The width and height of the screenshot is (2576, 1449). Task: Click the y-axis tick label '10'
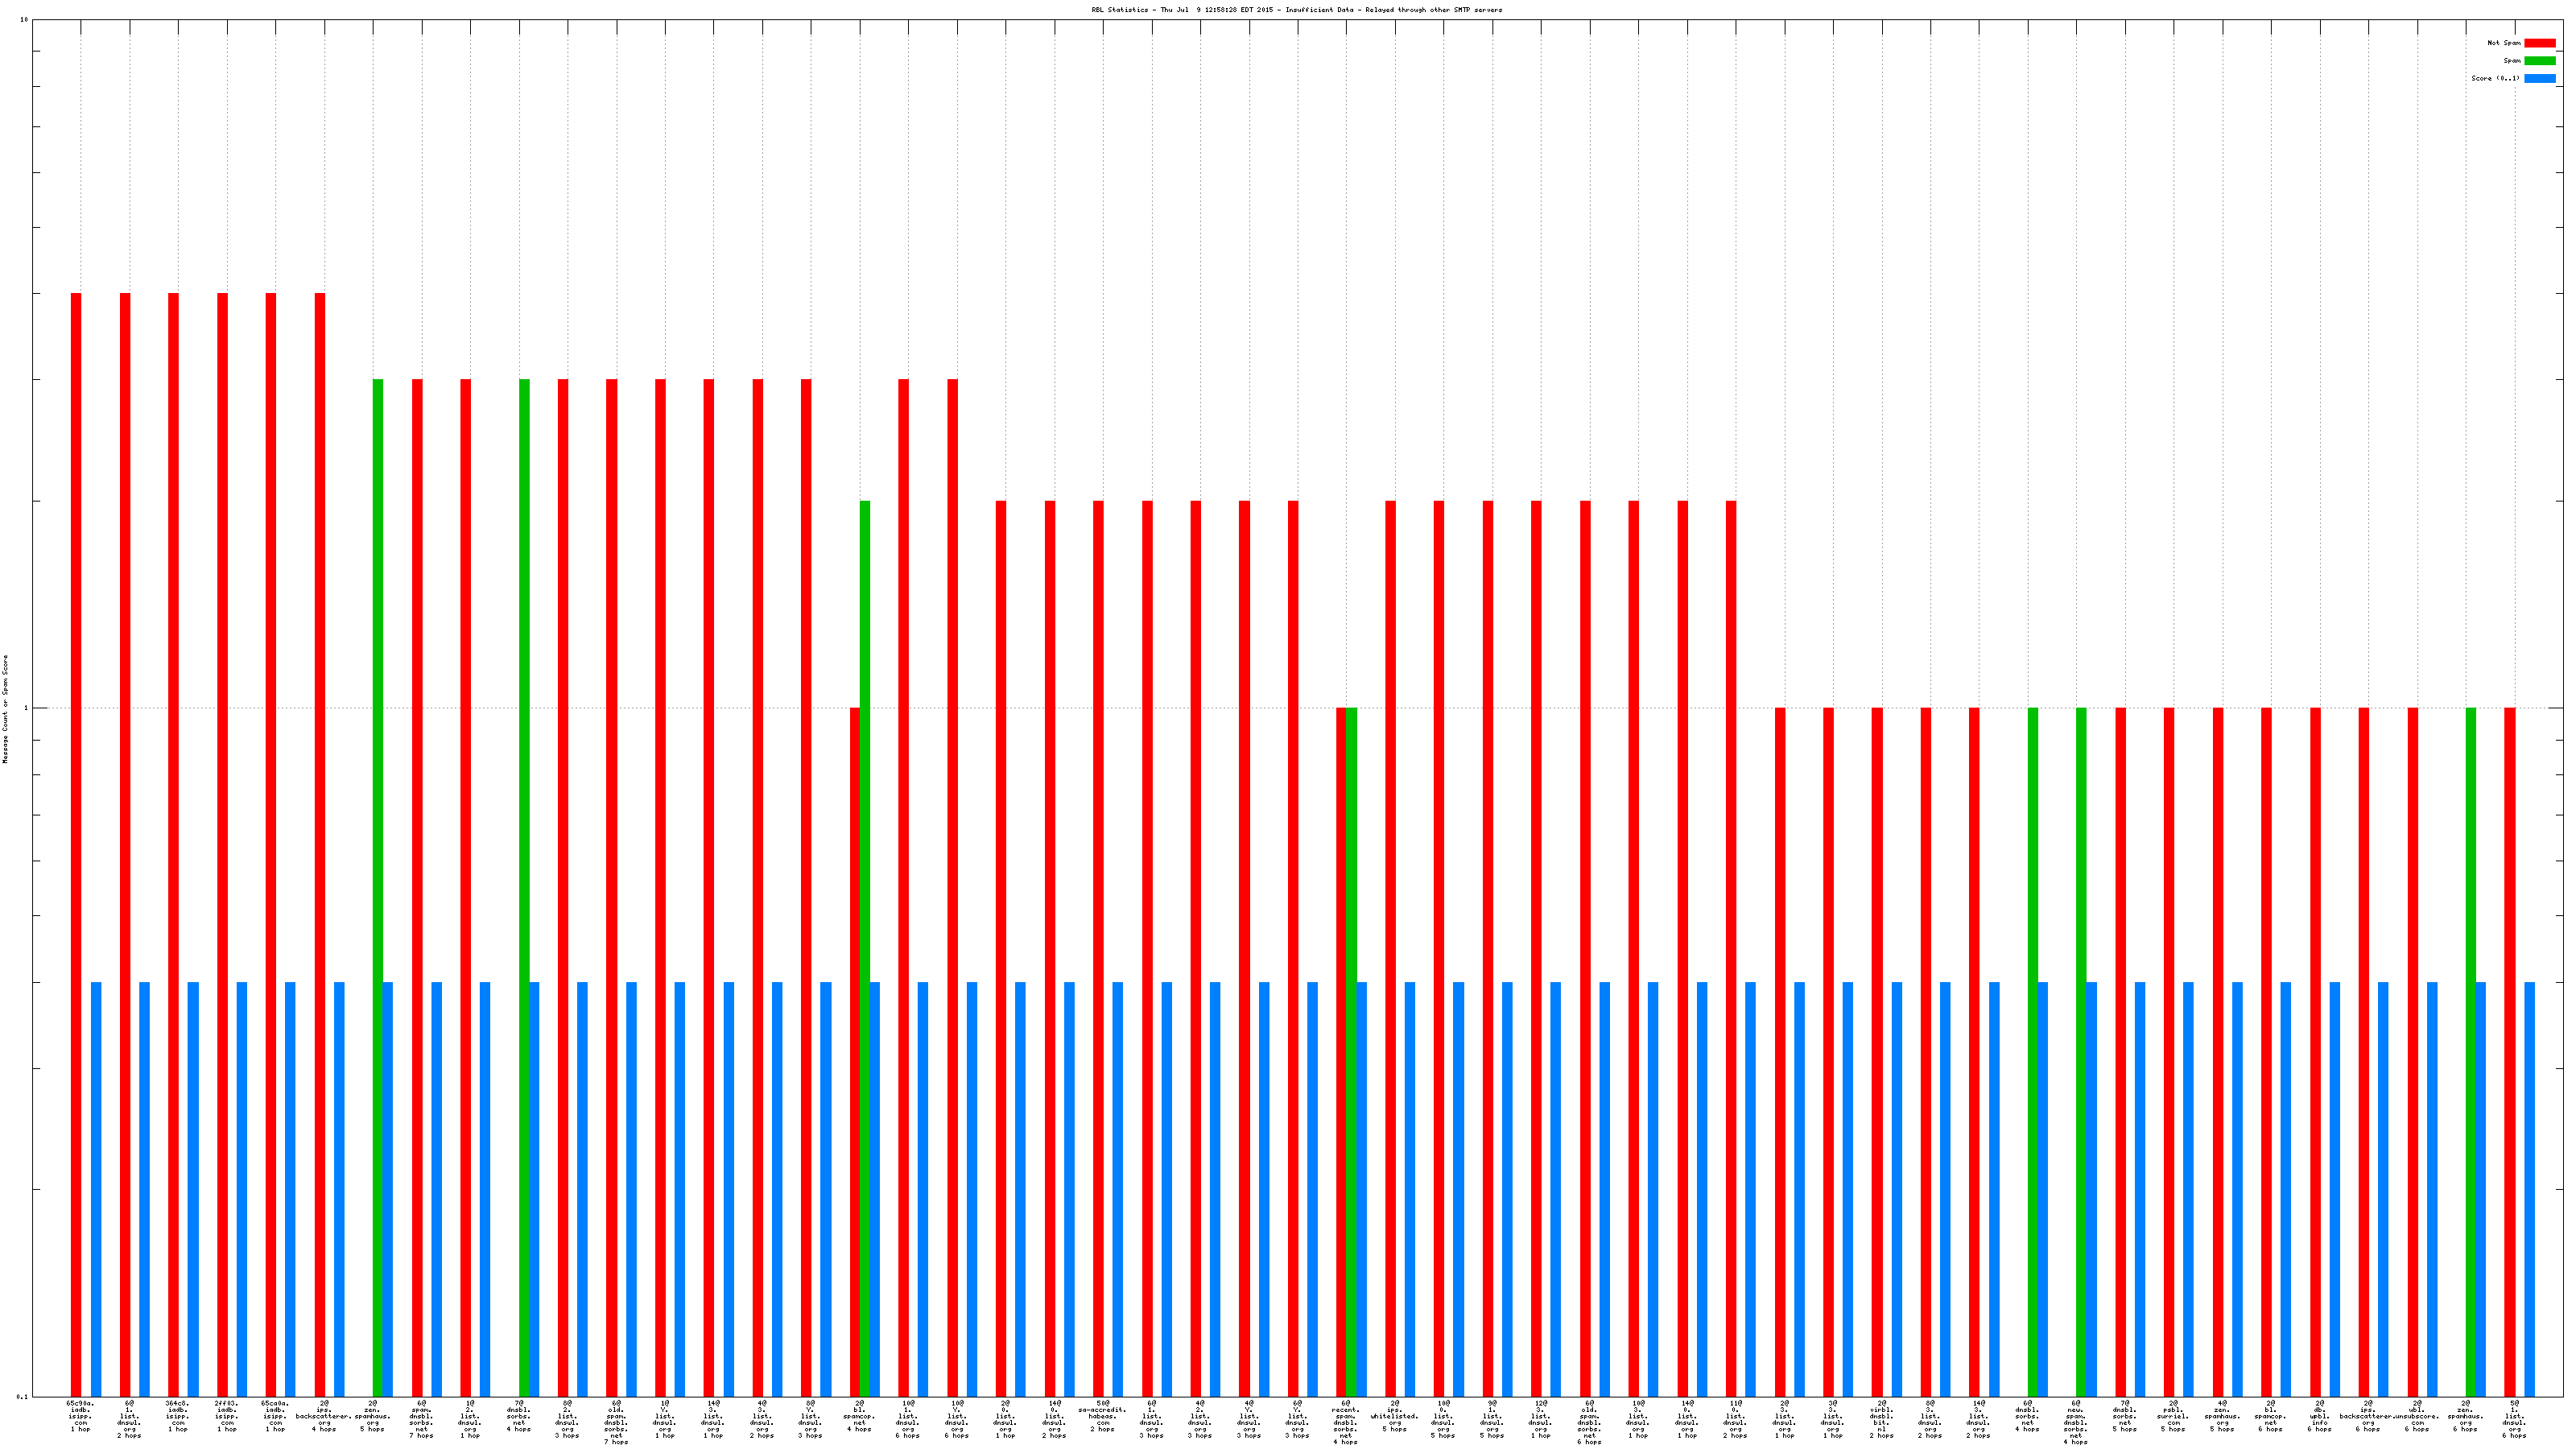coord(24,20)
